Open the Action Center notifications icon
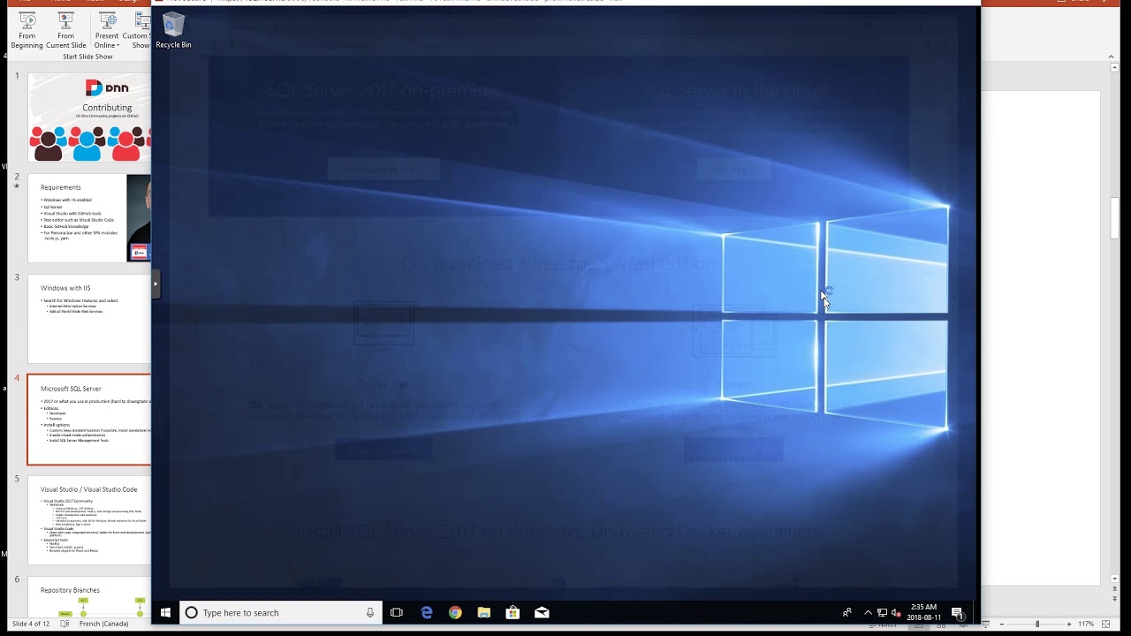 [958, 612]
